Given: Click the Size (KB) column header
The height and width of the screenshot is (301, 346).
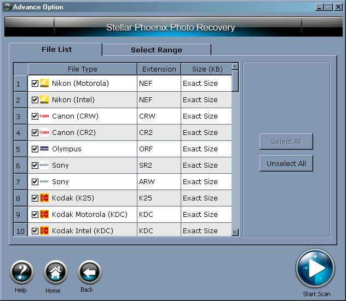Looking at the screenshot, I should tap(207, 69).
